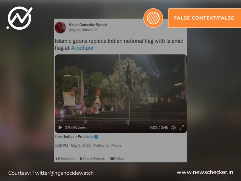This screenshot has height=181, width=241.
Task: Click the Twitter for iPhone source text
Action: (x=107, y=145)
